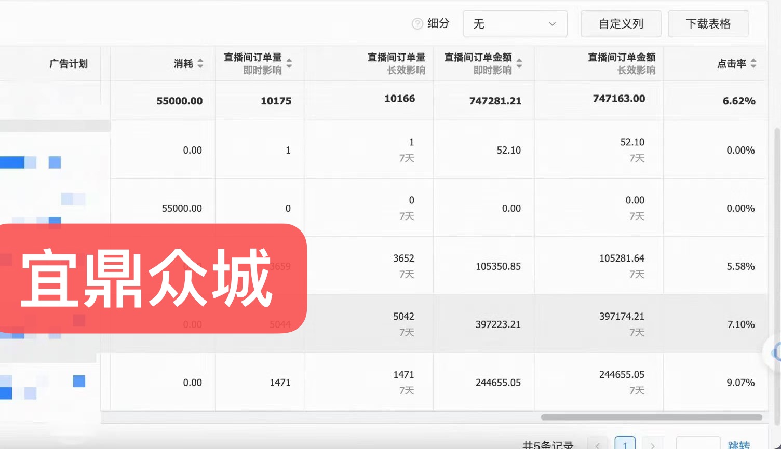Click the chevron in the 细分 selector
Screen dimensions: 781x449
point(551,24)
